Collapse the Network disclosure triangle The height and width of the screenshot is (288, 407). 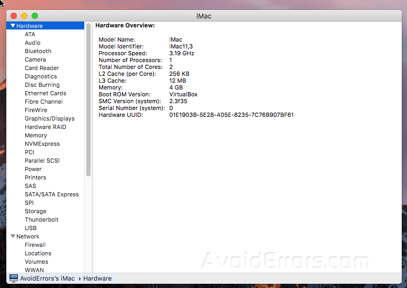13,236
